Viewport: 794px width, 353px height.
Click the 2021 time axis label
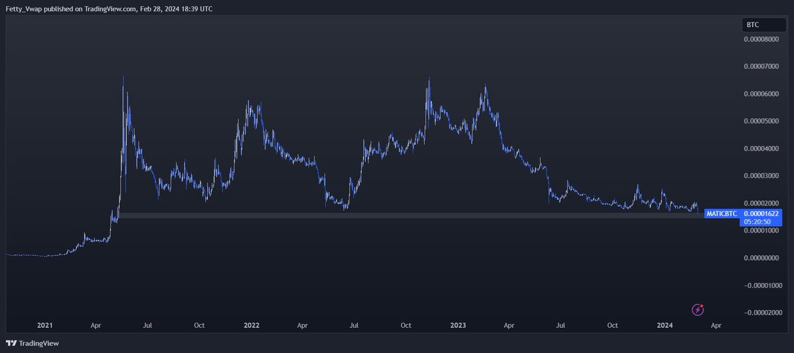[x=45, y=325]
